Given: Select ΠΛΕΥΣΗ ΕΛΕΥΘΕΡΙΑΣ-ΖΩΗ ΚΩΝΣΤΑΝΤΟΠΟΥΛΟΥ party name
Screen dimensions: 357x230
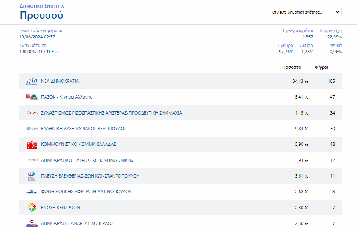Looking at the screenshot, I should click(x=90, y=176).
